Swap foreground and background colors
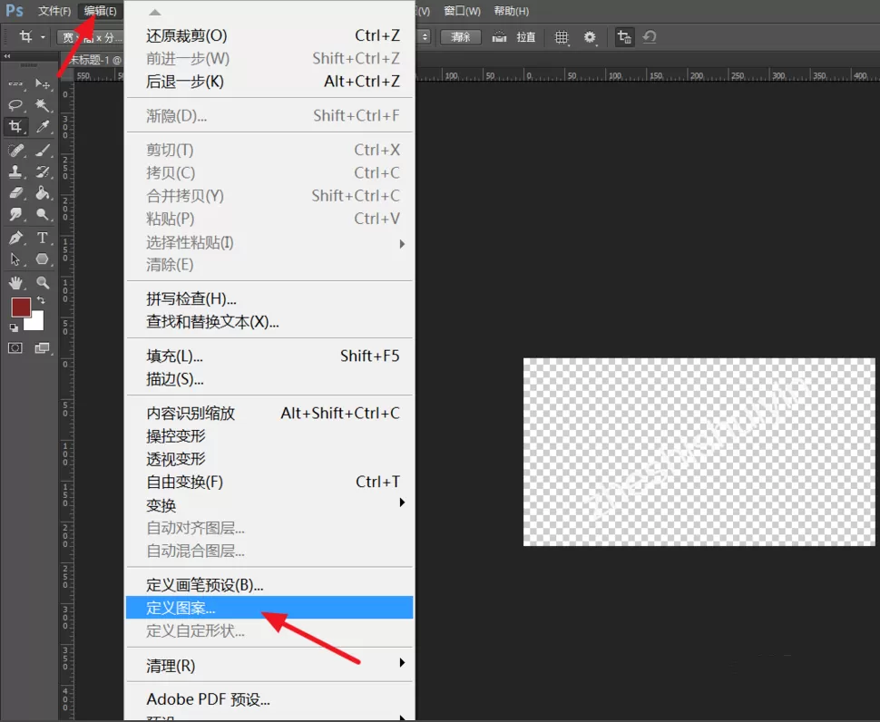 [41, 300]
